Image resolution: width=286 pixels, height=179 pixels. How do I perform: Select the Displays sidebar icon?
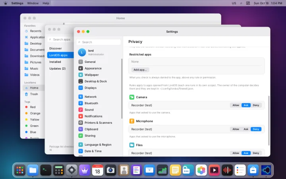[x=80, y=88]
